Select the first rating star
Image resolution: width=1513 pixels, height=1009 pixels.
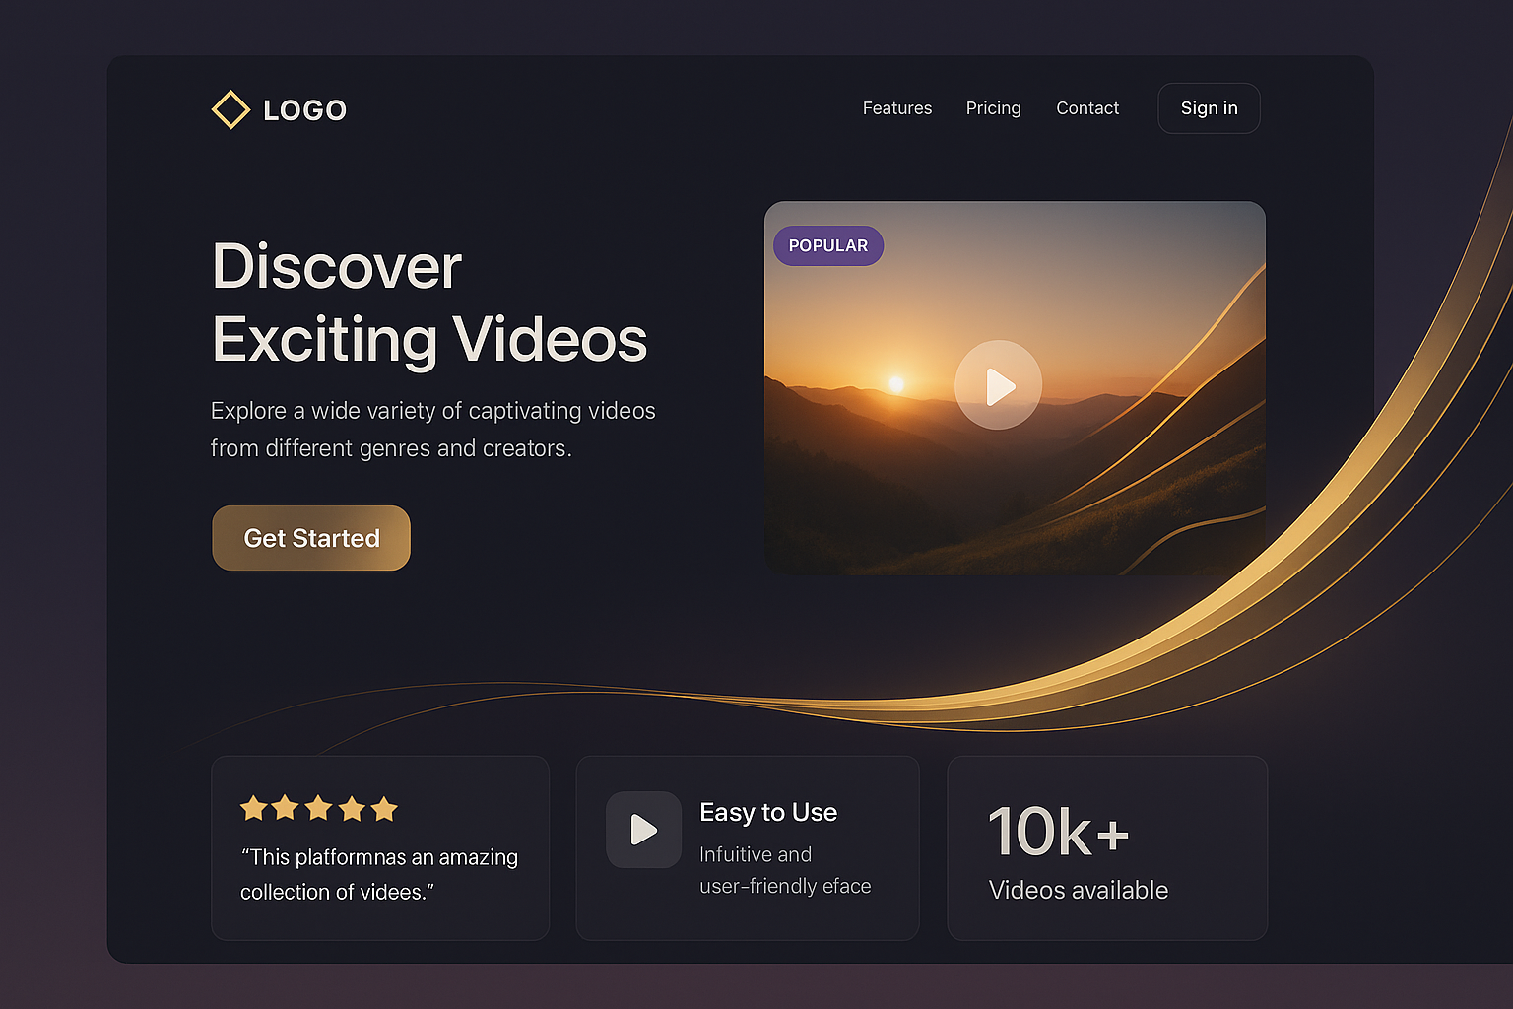253,809
